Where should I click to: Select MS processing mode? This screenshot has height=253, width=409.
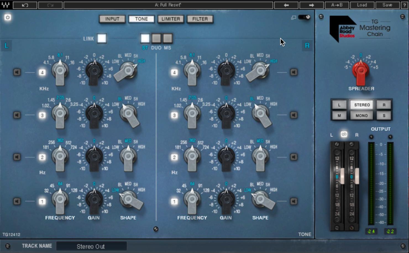(167, 38)
